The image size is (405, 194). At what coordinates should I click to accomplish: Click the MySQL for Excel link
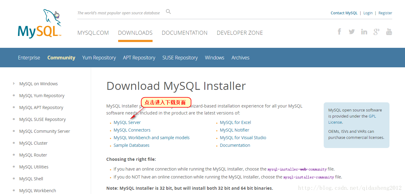pos(235,122)
